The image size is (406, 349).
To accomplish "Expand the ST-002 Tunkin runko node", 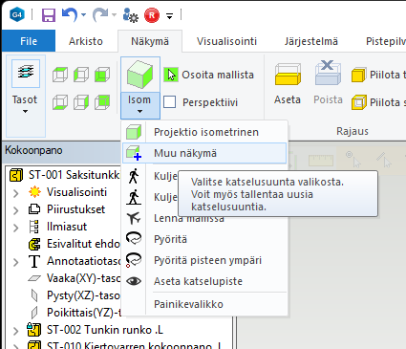I will tap(16, 331).
